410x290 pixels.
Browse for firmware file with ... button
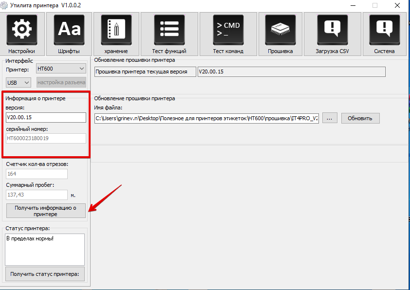[x=329, y=118]
